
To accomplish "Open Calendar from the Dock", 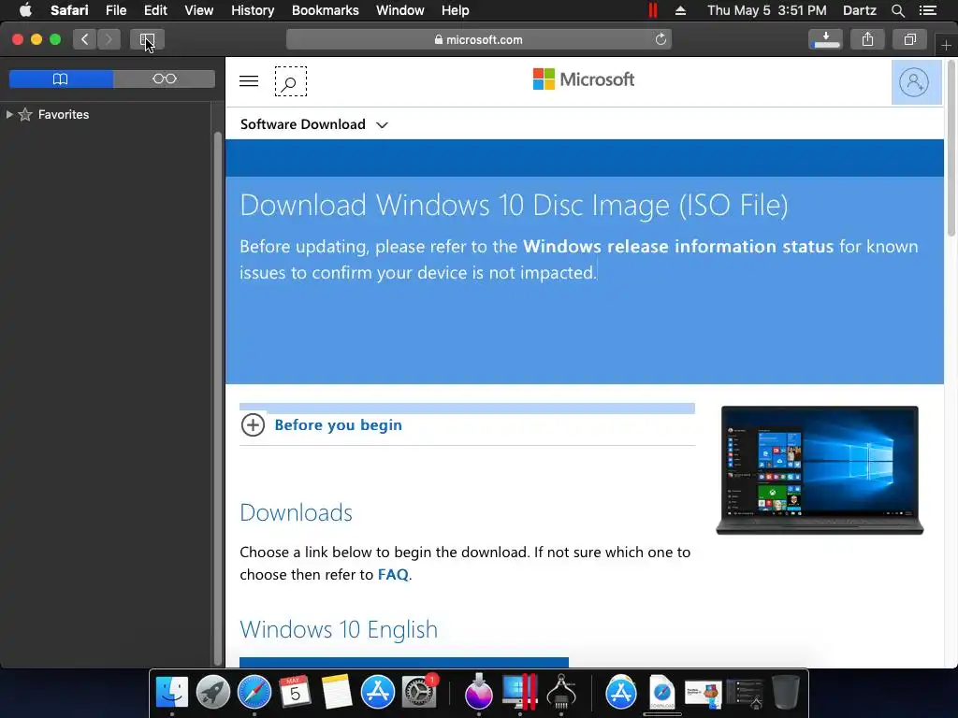I will pyautogui.click(x=295, y=693).
